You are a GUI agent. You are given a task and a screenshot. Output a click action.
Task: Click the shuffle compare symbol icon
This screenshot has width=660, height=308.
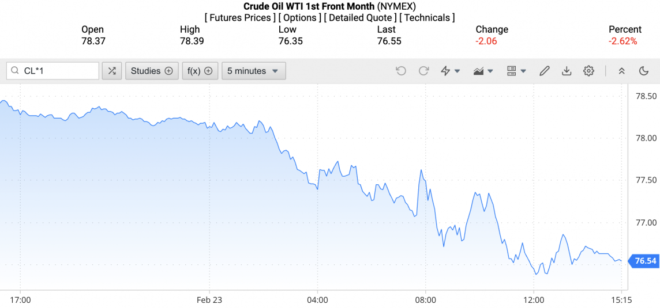click(112, 71)
